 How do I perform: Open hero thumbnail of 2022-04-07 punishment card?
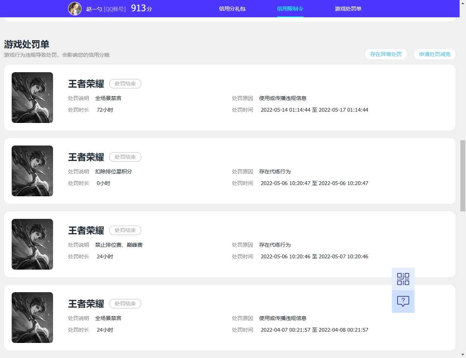(32, 317)
